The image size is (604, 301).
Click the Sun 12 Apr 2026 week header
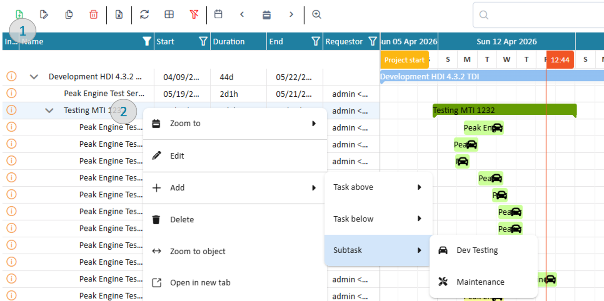pyautogui.click(x=507, y=42)
